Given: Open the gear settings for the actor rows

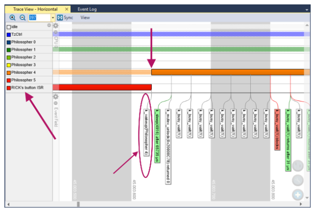Looking at the screenshot, I should [55, 25].
